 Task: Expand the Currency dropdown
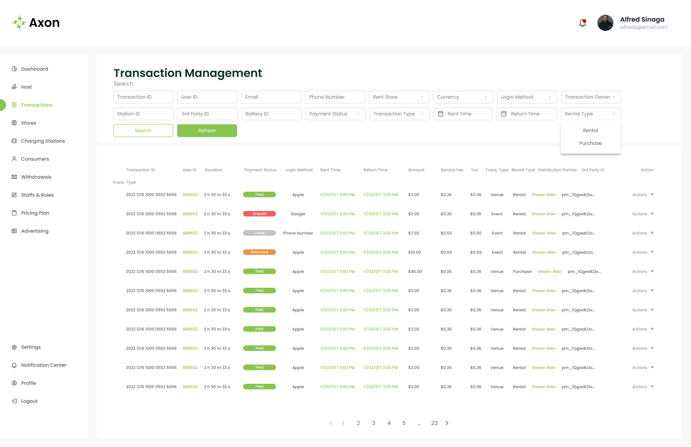point(463,97)
